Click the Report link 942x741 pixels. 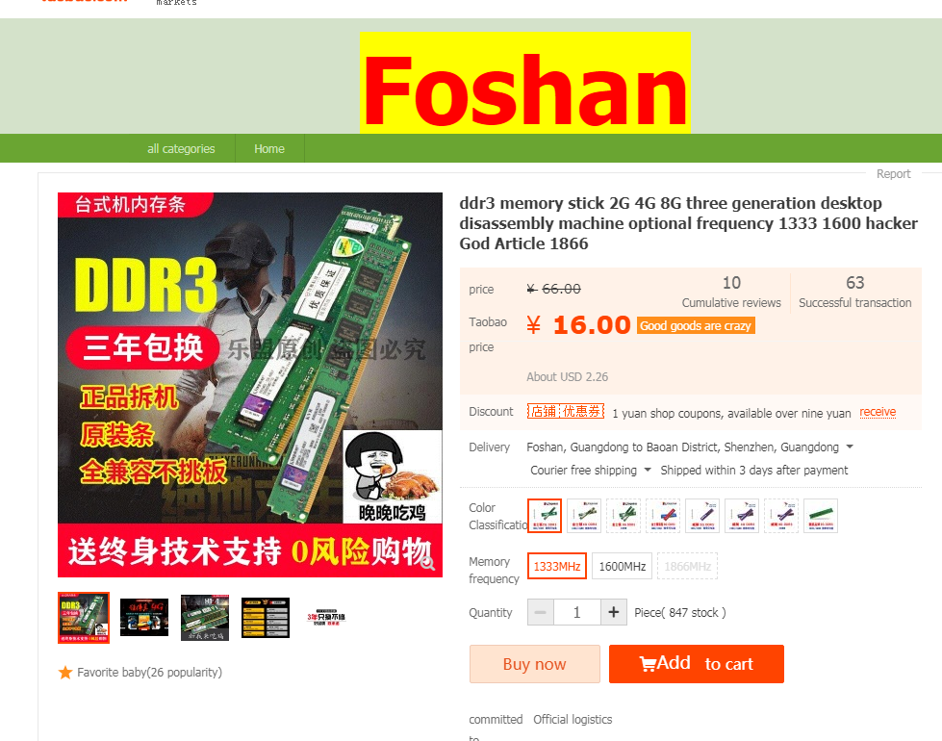pyautogui.click(x=893, y=173)
